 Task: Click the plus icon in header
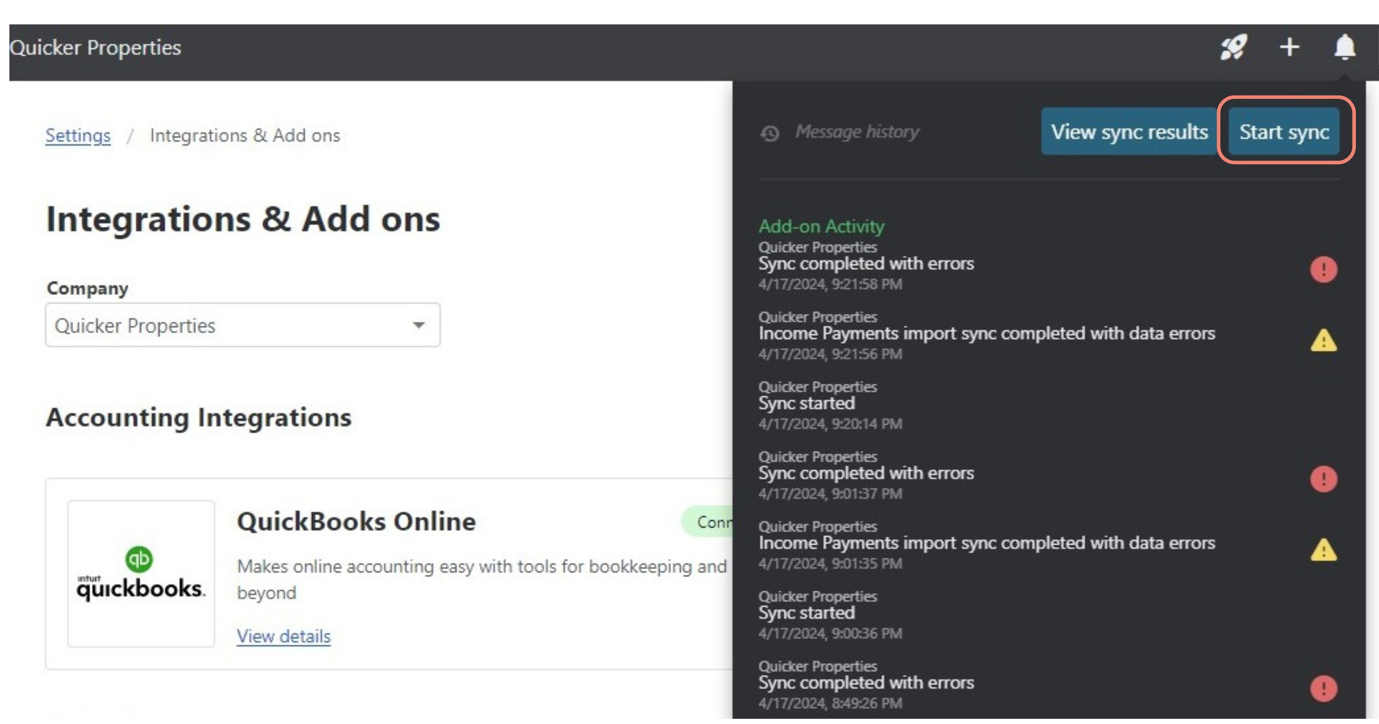(1289, 48)
